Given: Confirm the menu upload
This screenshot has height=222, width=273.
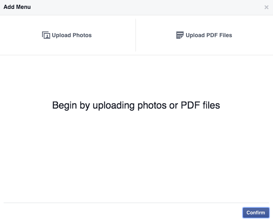Looking at the screenshot, I should 256,212.
